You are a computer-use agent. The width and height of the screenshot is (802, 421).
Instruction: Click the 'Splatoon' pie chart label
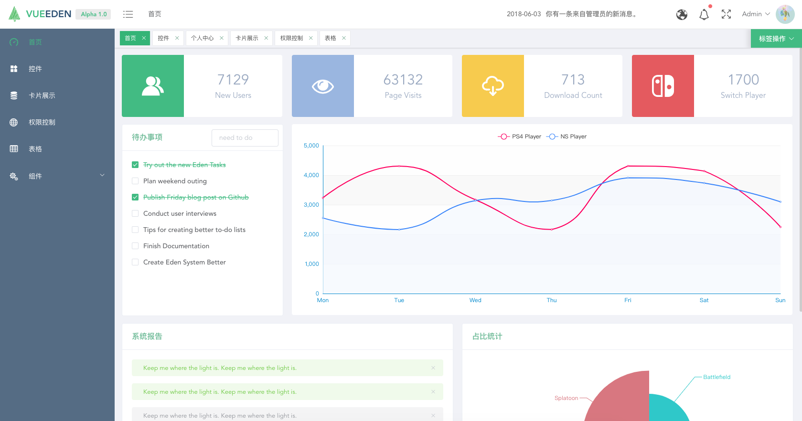pos(567,398)
